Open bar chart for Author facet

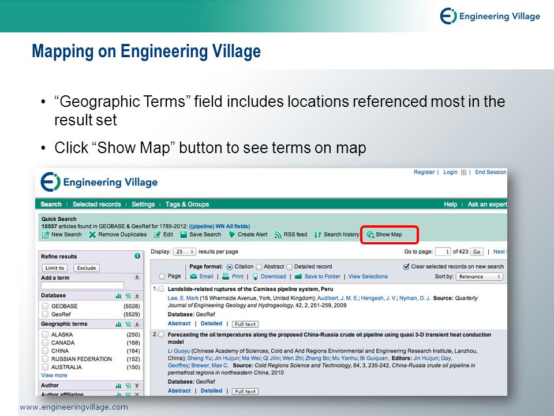[x=118, y=385]
